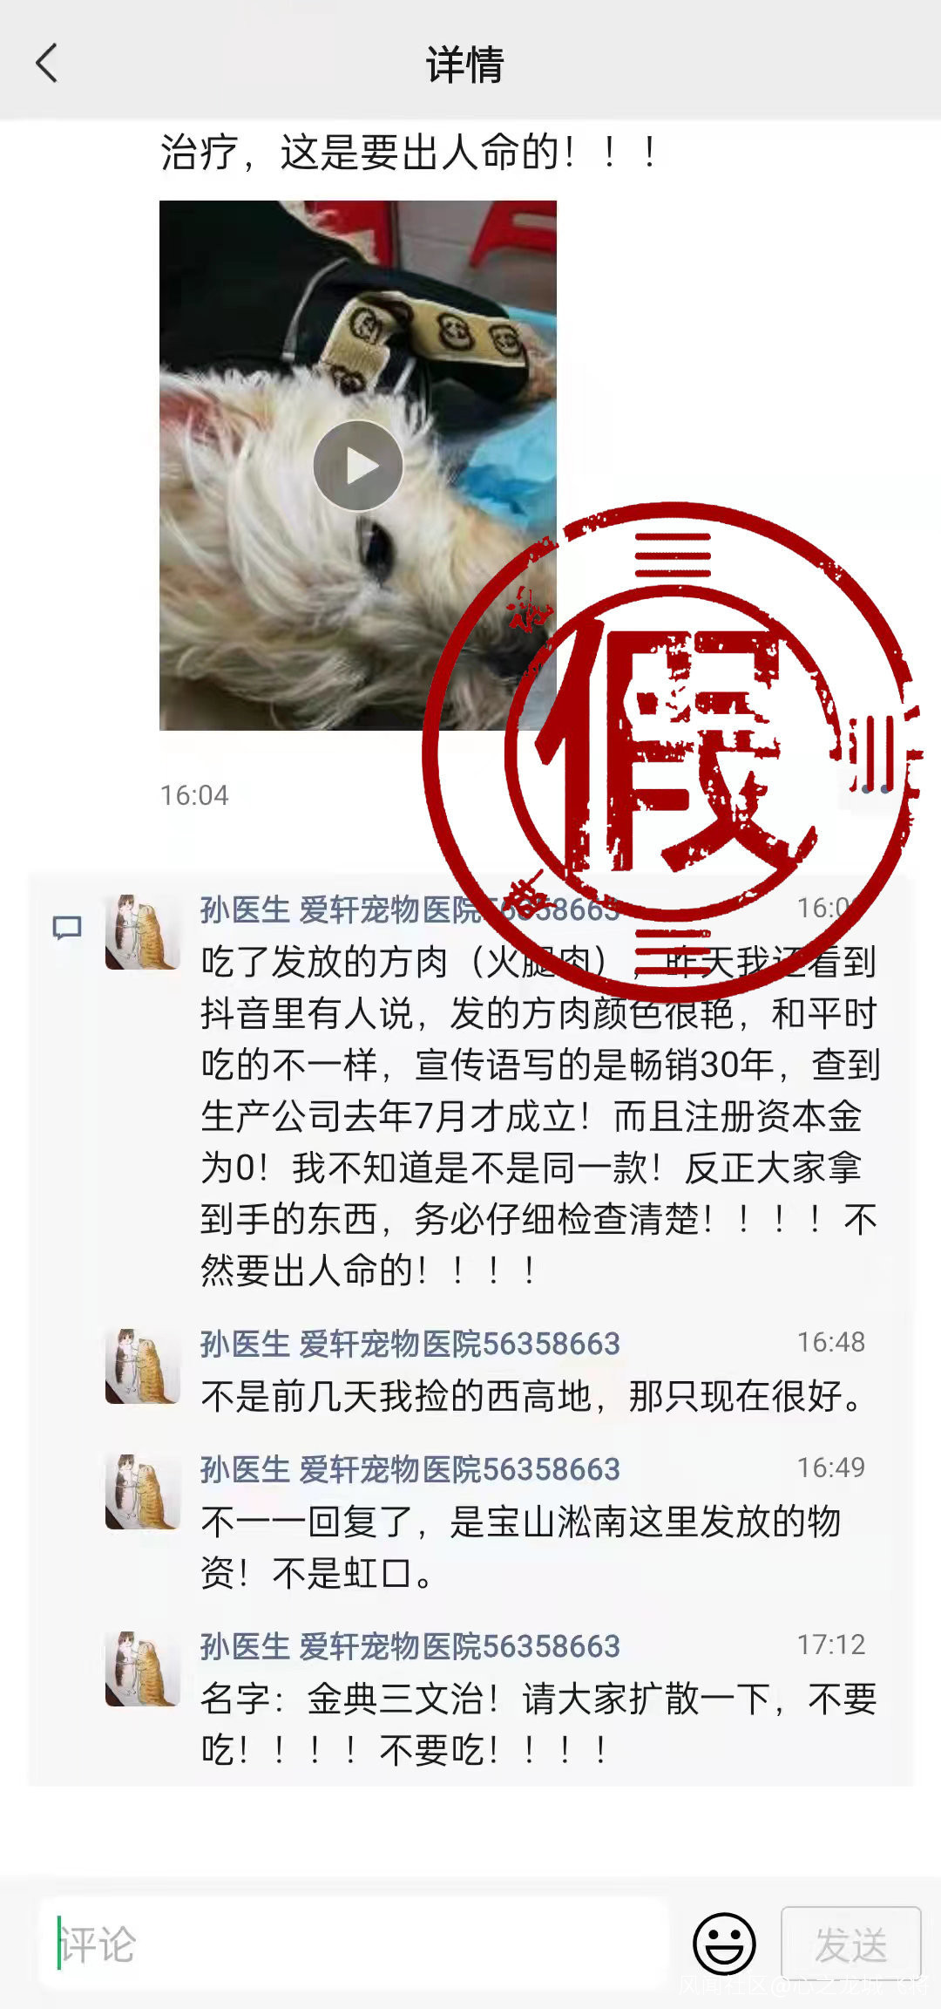The image size is (941, 2009).
Task: Focus the 评论 comment input field
Action: pyautogui.click(x=355, y=1944)
